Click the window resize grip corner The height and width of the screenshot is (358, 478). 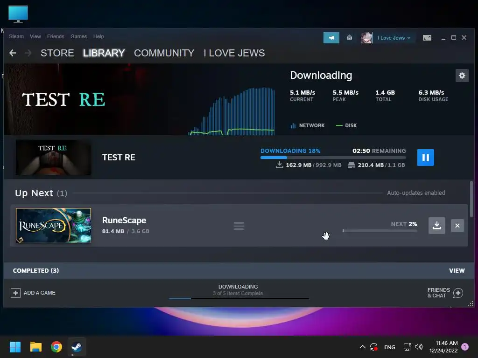(x=471, y=303)
